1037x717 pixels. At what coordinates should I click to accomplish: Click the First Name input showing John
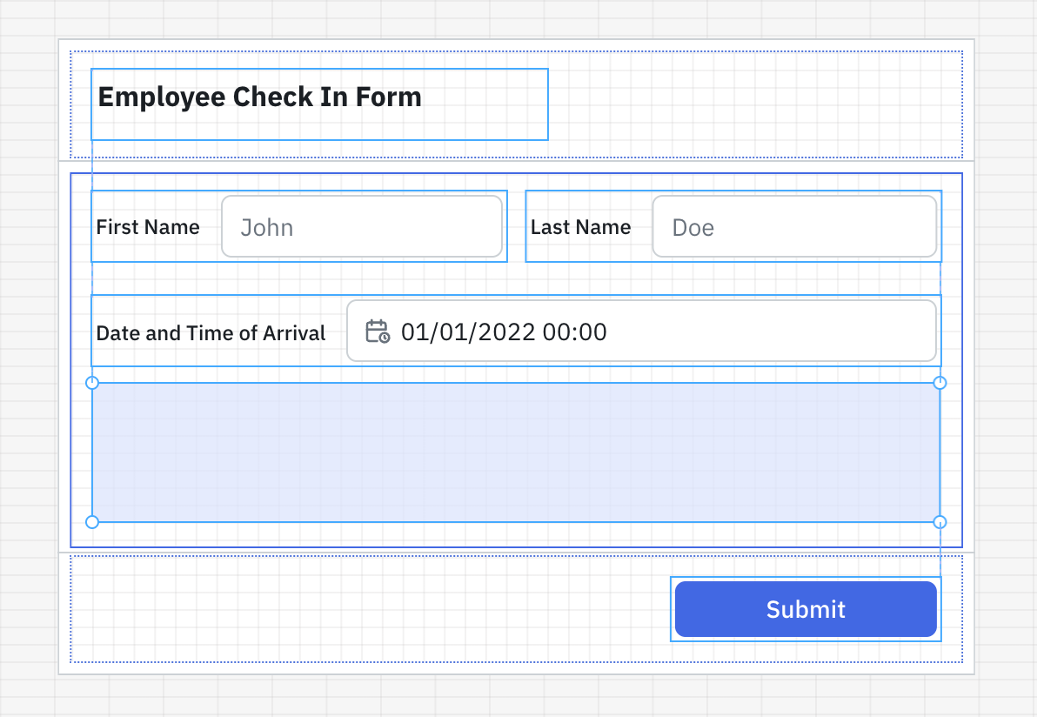pyautogui.click(x=362, y=226)
